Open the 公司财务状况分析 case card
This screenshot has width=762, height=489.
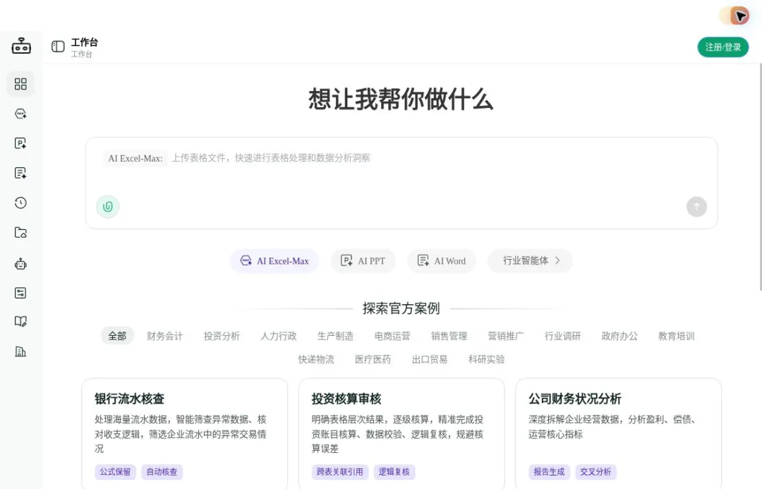[619, 433]
